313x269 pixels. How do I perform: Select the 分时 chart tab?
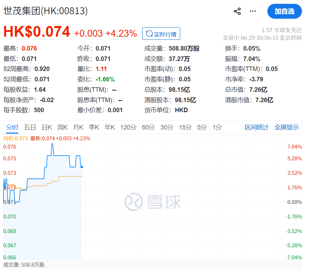[12, 127]
